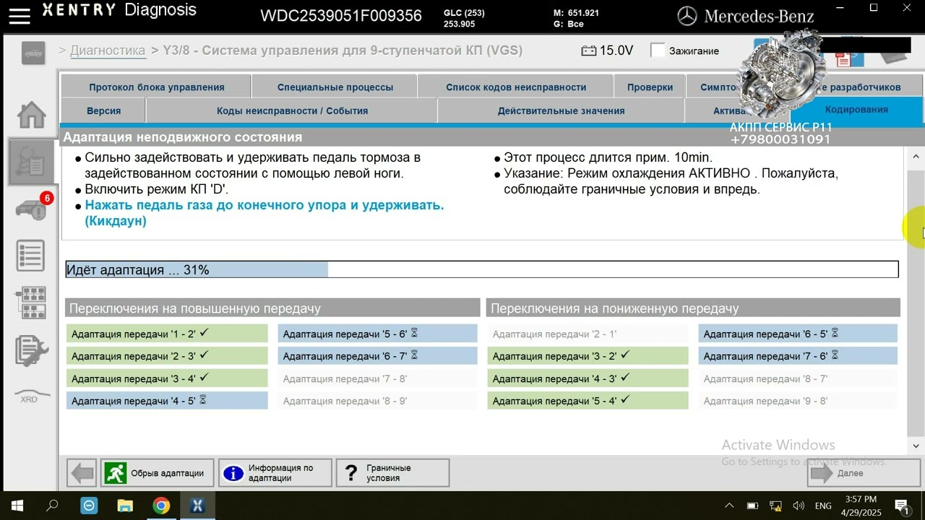This screenshot has width=925, height=520.
Task: Click Переключения на пониженную передачу header
Action: click(694, 308)
